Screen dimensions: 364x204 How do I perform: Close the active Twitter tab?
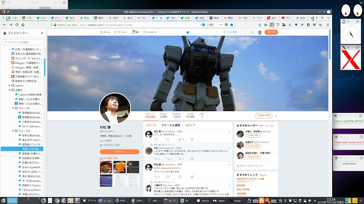tap(161, 18)
